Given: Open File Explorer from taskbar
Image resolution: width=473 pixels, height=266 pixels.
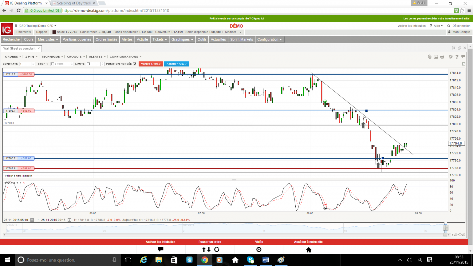Looking at the screenshot, I should coord(159,260).
